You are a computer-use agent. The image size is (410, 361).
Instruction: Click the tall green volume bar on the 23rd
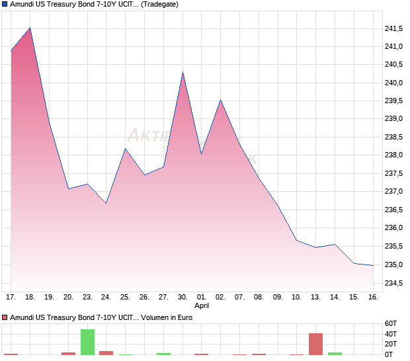87,342
